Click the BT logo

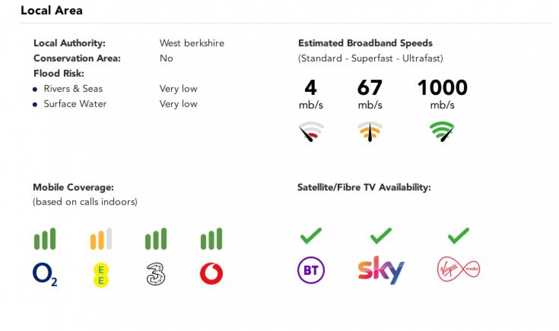[311, 270]
